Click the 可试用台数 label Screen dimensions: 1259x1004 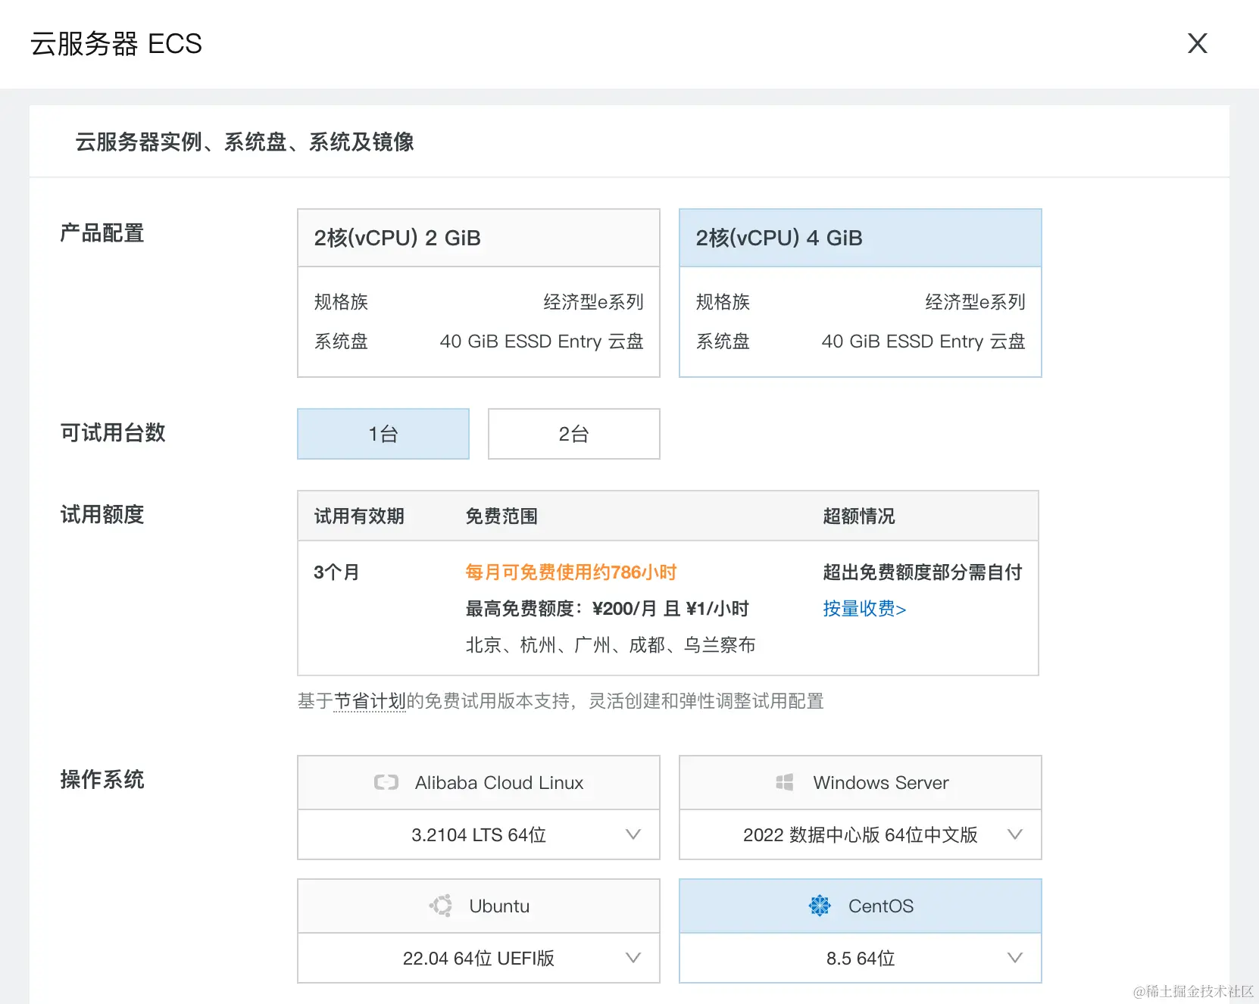point(113,433)
